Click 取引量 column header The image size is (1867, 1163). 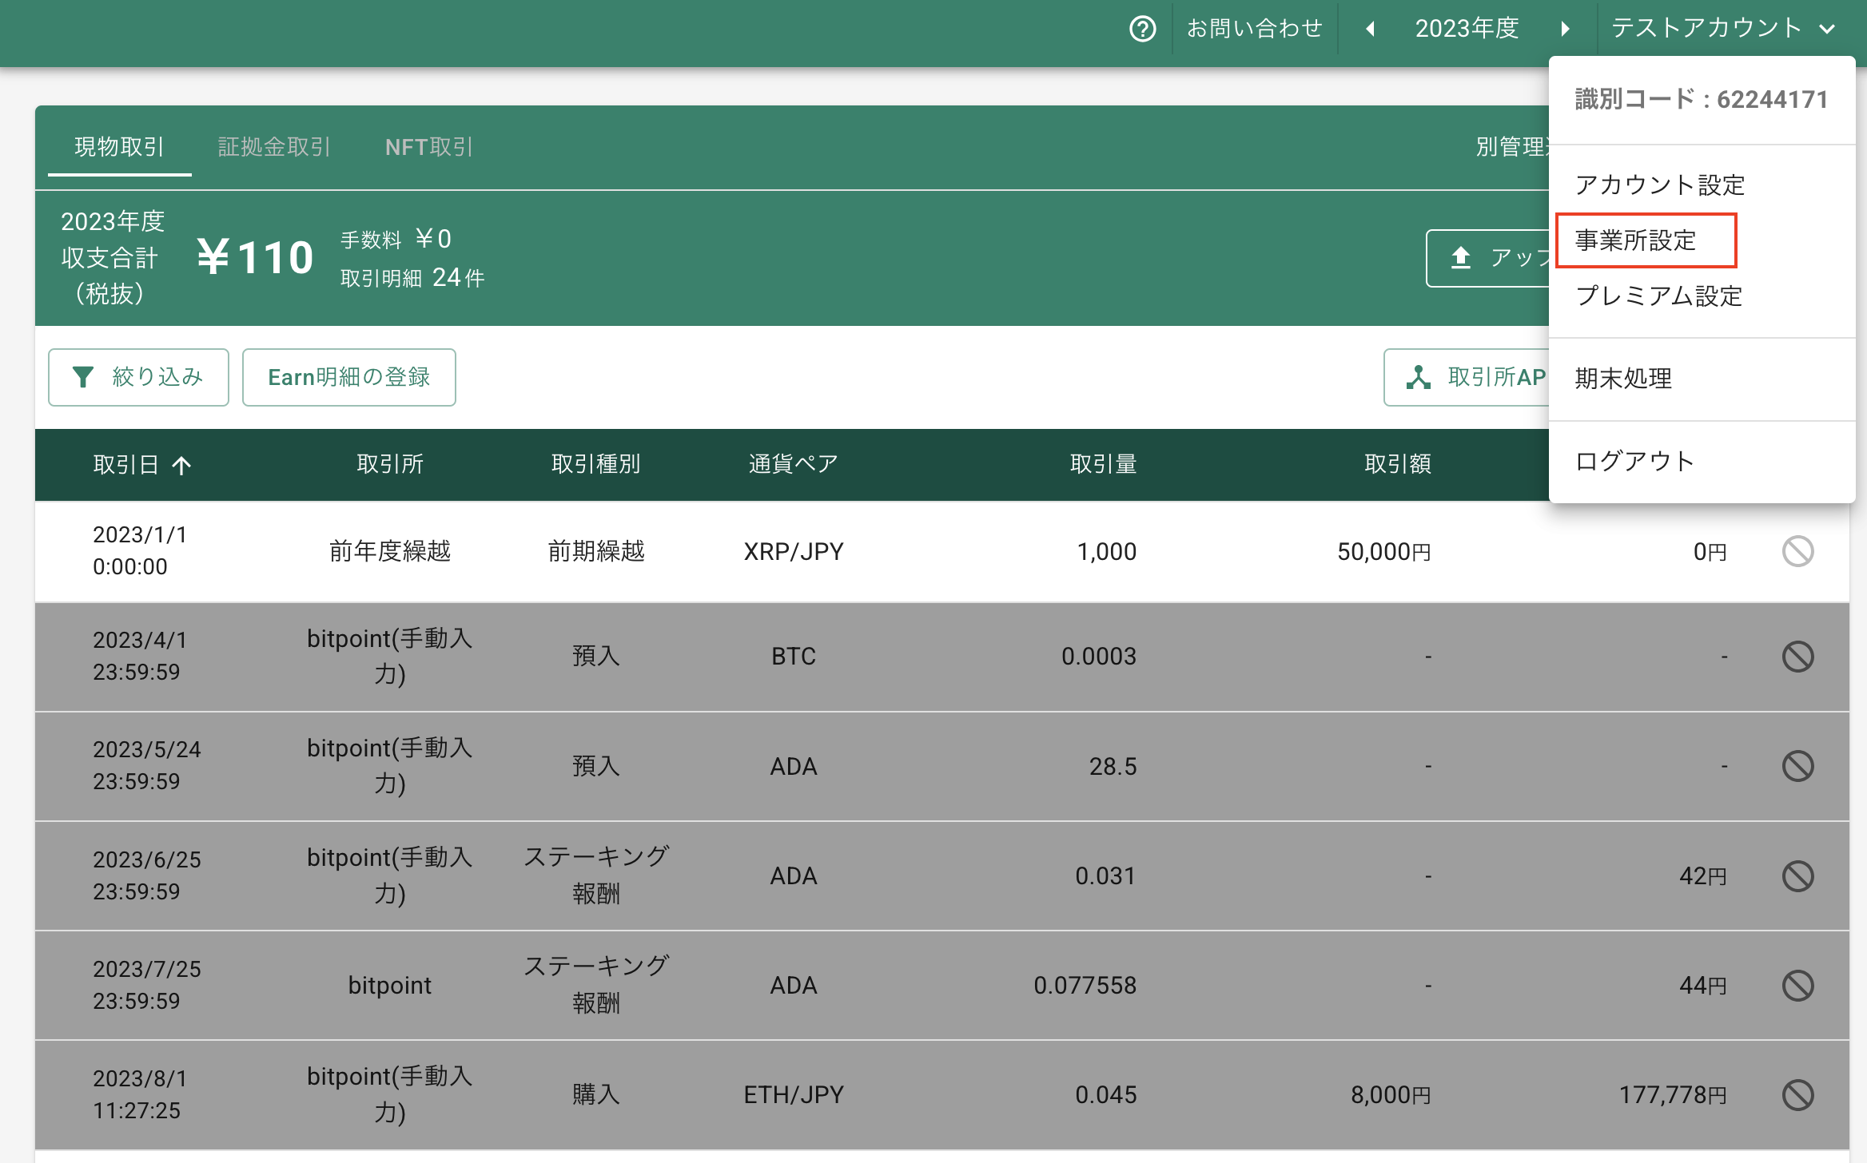click(x=1103, y=464)
